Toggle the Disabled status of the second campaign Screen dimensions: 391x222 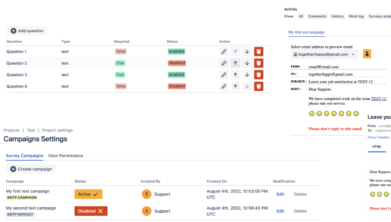[91, 211]
